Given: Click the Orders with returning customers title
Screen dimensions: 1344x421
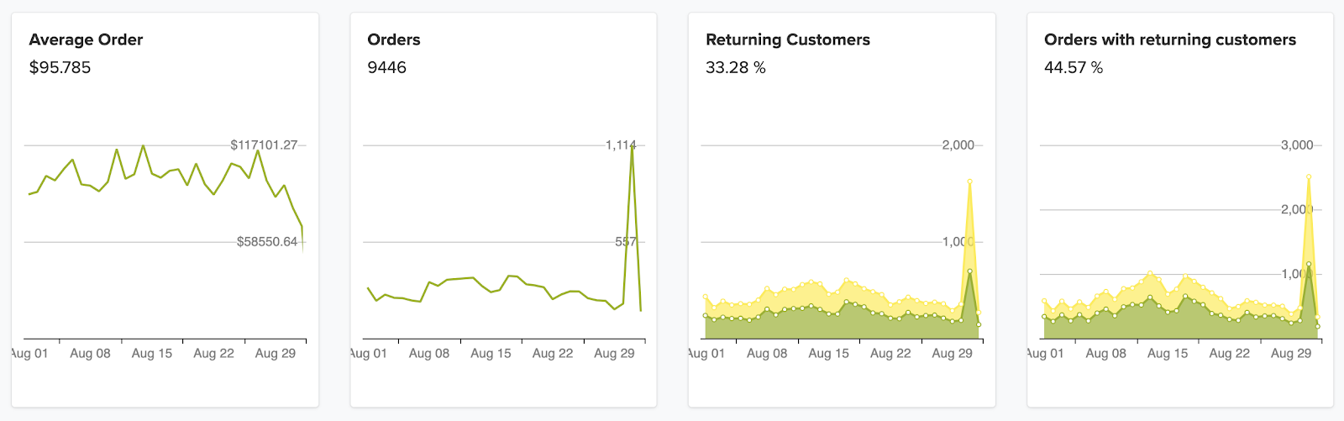Looking at the screenshot, I should [x=1170, y=39].
